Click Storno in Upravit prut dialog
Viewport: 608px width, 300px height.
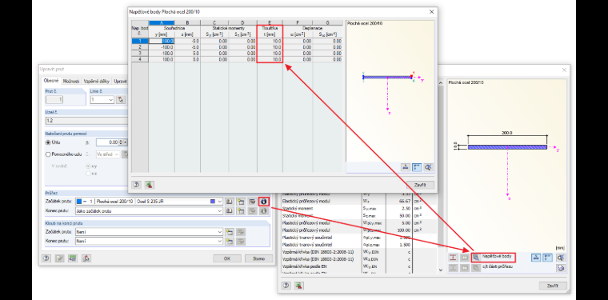tap(258, 258)
